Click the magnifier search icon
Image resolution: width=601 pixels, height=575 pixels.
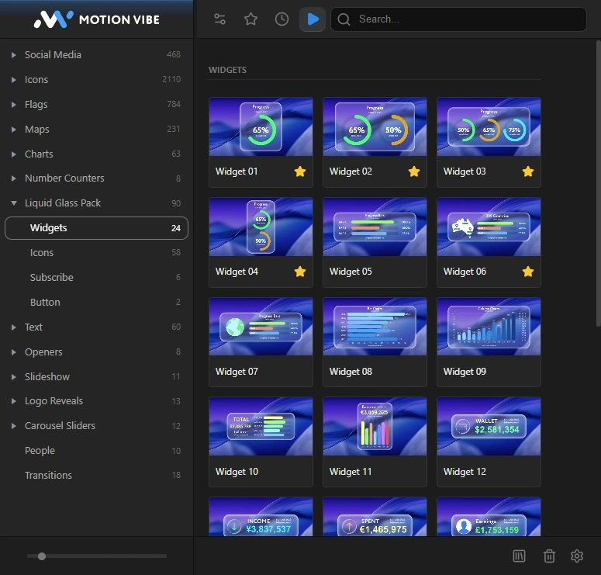point(344,19)
